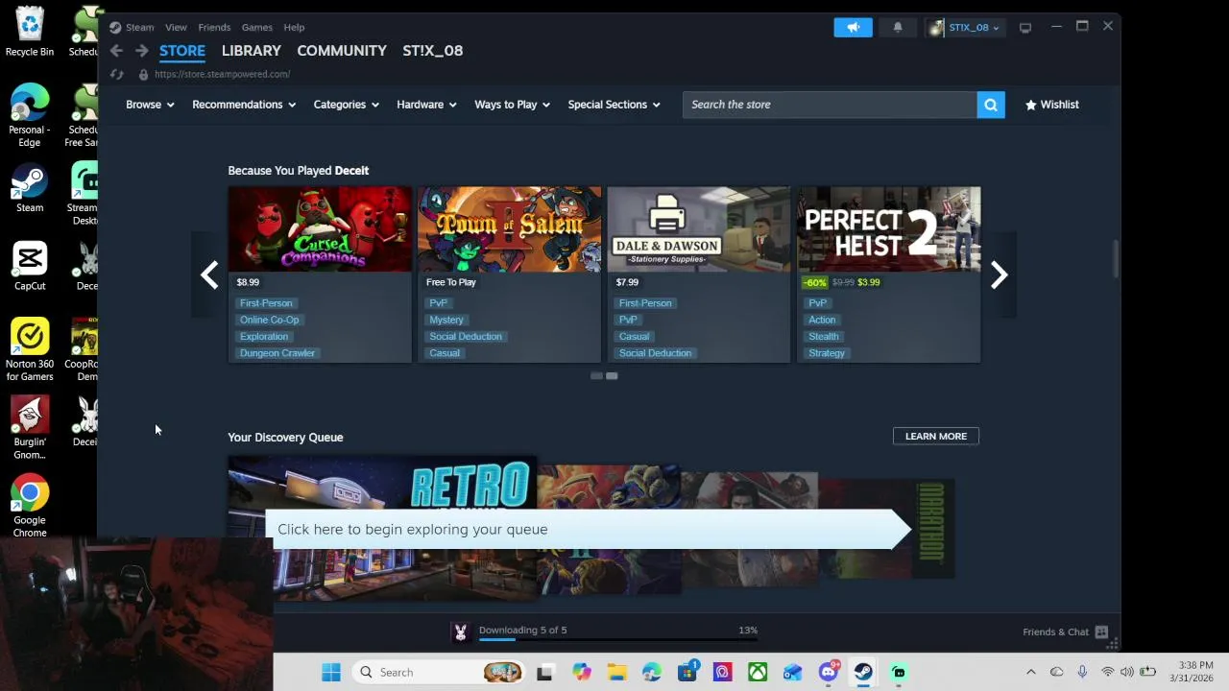1229x691 pixels.
Task: Click the Deceit download icon in bottom bar
Action: (461, 631)
